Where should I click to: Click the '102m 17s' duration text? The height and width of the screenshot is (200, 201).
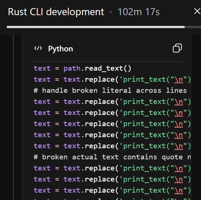pos(139,12)
